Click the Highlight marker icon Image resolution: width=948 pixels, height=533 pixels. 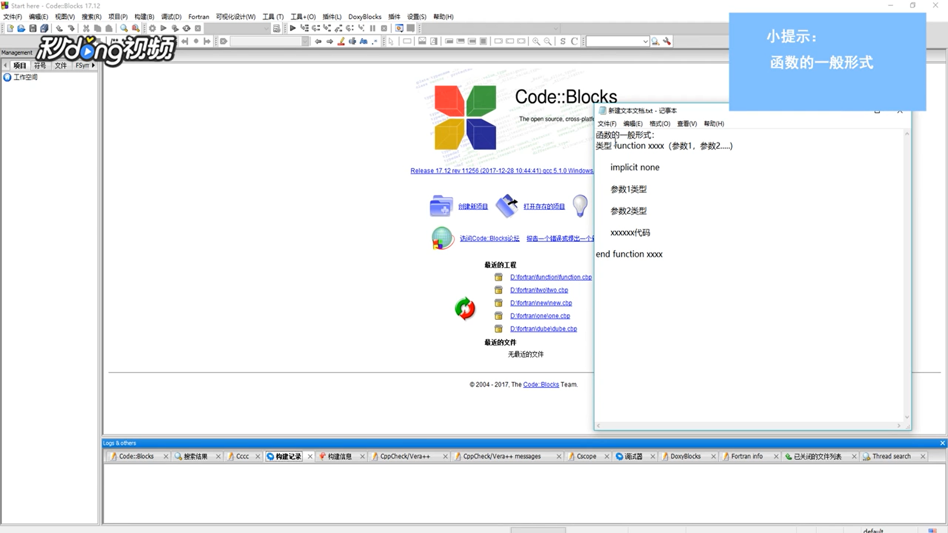[x=341, y=41]
